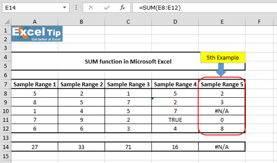Select the 'Sample Range 2' header cell
277x163 pixels.
(x=81, y=84)
